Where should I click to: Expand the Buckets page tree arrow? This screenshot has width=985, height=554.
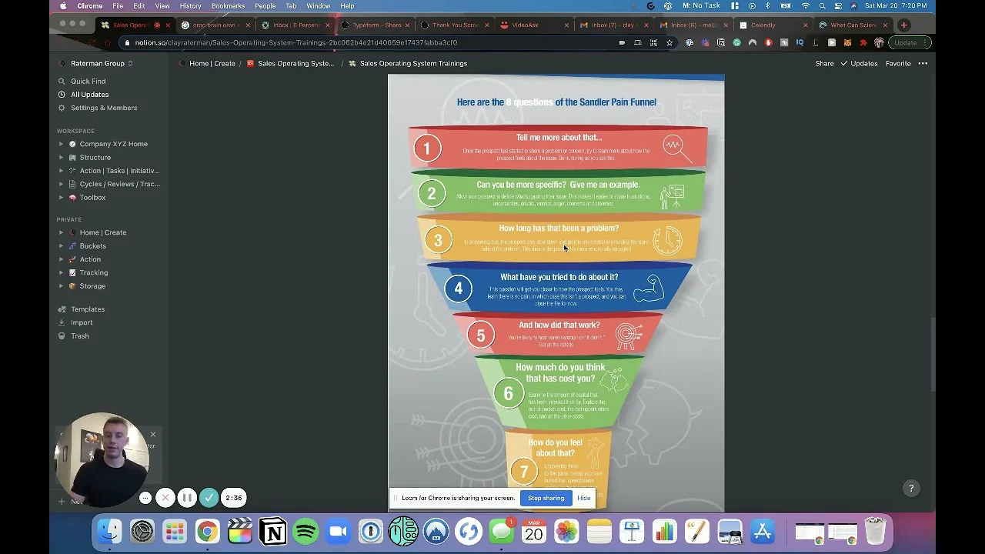[62, 246]
